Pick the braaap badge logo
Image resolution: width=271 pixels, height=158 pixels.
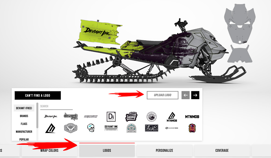(131, 117)
